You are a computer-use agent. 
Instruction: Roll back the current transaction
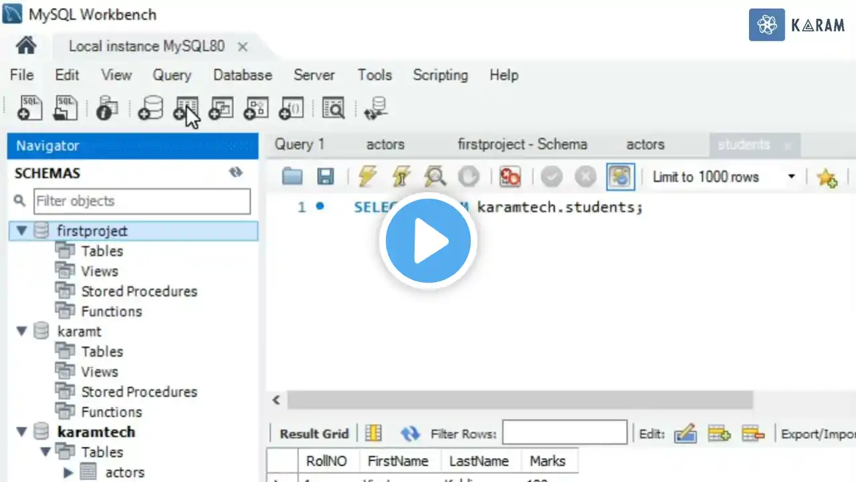pos(586,177)
